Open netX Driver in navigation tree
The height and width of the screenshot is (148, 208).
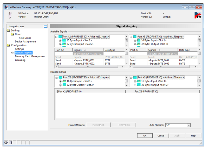(25, 38)
